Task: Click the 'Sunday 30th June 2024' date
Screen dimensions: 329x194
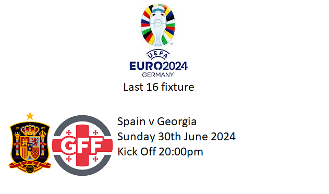Action: [176, 137]
